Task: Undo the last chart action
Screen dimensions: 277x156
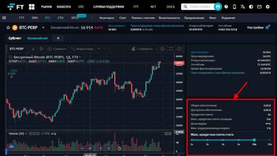Action: [x=100, y=49]
